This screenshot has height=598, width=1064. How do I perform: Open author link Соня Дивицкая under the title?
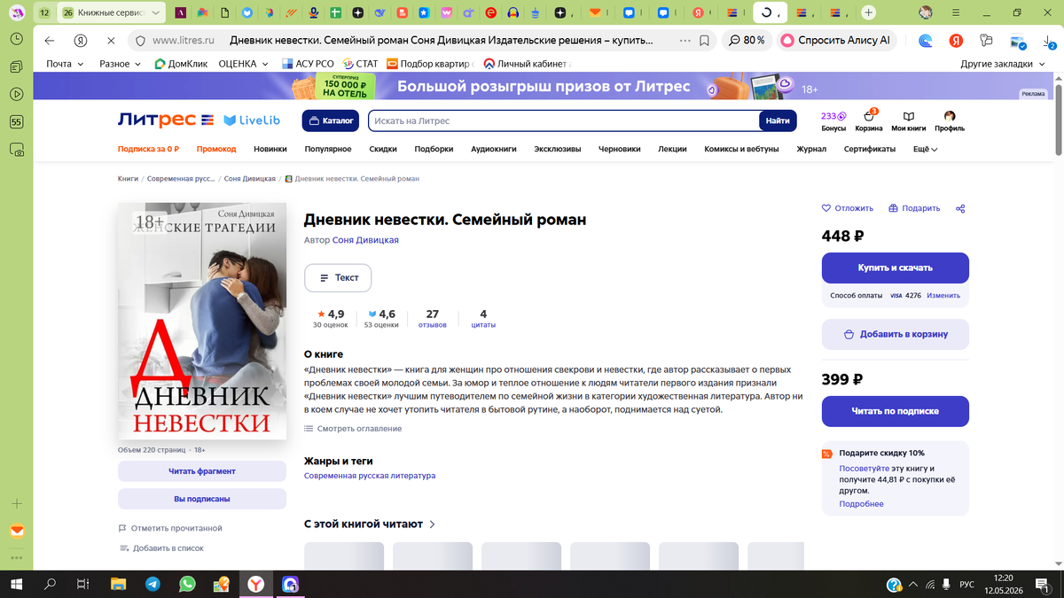365,240
